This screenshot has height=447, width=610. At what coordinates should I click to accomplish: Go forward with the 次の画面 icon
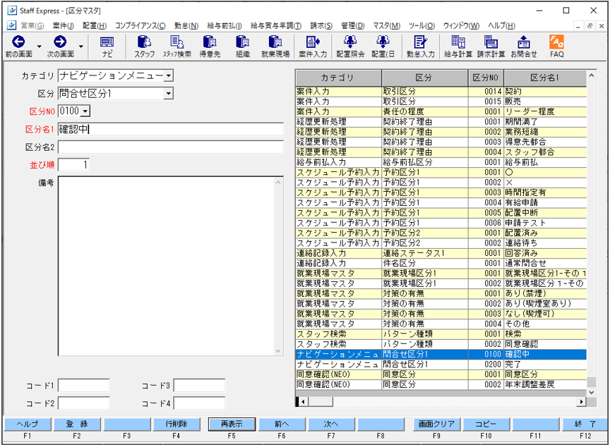click(x=60, y=47)
